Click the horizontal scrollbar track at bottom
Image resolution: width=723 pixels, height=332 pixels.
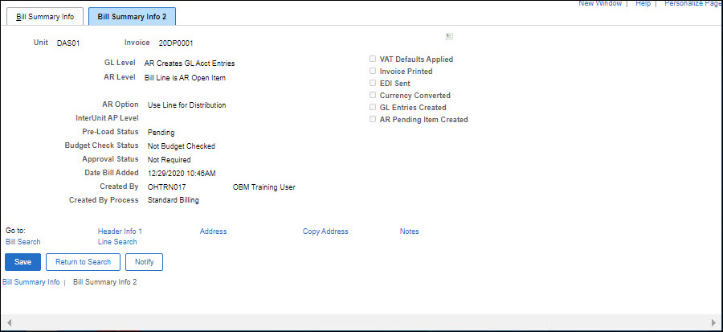pos(361,322)
